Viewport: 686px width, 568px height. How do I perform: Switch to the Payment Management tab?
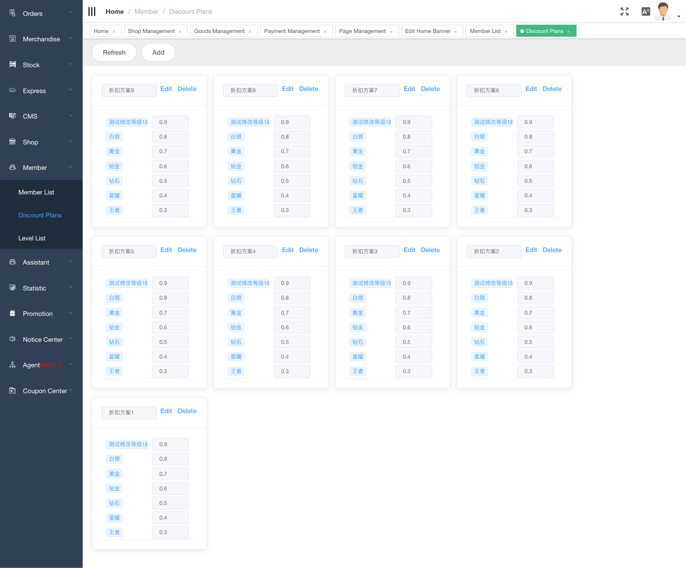(292, 31)
